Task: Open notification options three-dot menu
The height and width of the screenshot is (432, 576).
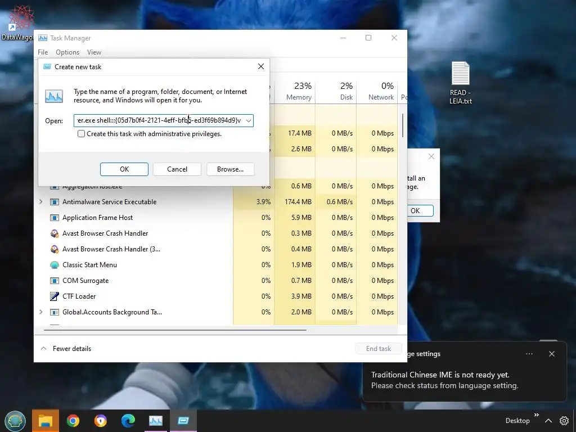Action: coord(529,354)
